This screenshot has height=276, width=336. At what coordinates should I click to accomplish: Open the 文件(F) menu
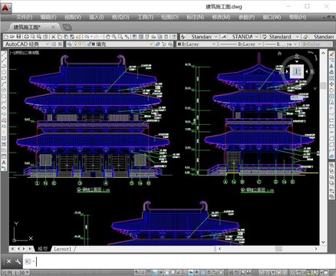coord(24,17)
